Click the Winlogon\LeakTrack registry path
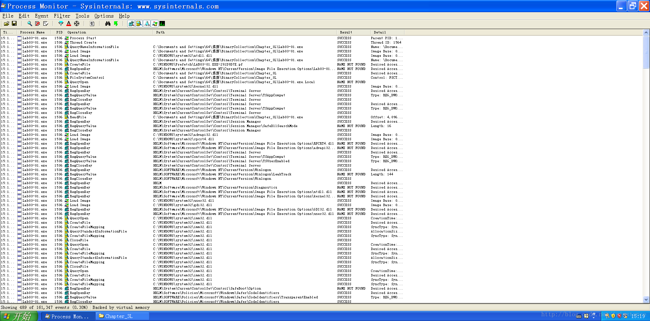The width and height of the screenshot is (650, 321). point(222,174)
